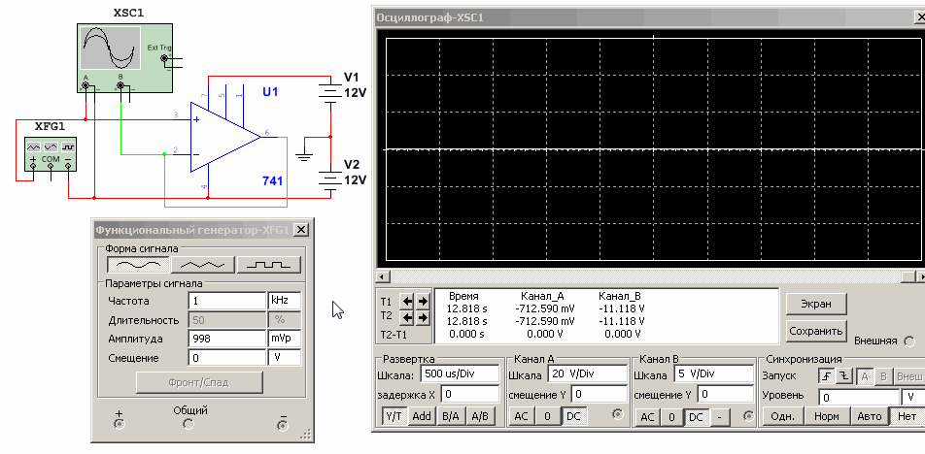Open the frequency unit kHz selector

coord(284,301)
